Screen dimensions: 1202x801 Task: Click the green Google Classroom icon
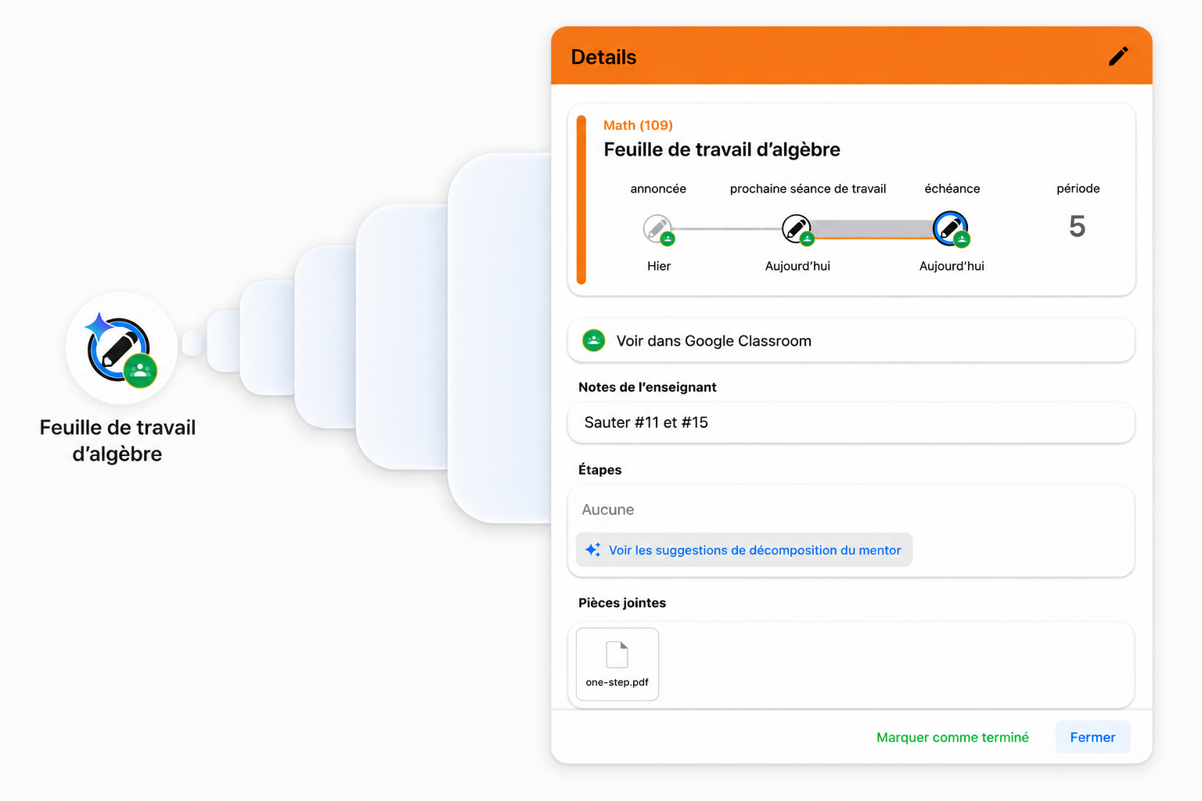(594, 340)
